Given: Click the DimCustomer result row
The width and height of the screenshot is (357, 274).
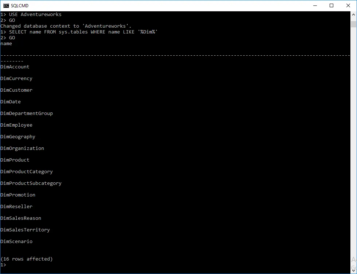Looking at the screenshot, I should click(x=16, y=90).
